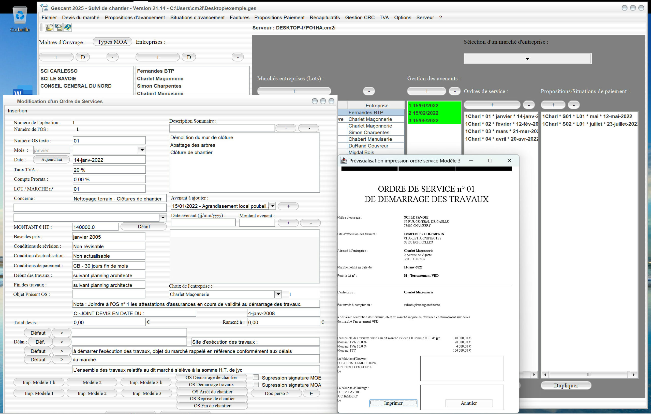Open the help book toolbar icon
The width and height of the screenshot is (651, 414).
[68, 27]
